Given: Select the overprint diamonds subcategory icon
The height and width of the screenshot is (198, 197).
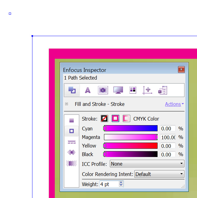Looking at the screenshot, I should pos(72,152).
